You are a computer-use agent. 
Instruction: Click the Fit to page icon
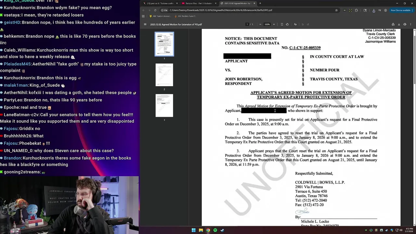point(282,24)
